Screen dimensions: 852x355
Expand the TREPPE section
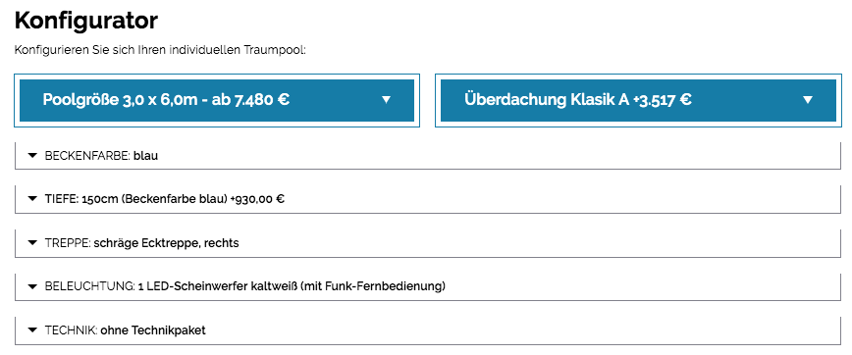coord(428,242)
